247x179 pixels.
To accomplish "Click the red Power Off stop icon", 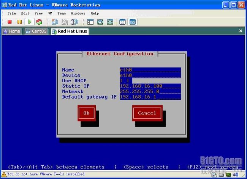I will tap(10, 22).
